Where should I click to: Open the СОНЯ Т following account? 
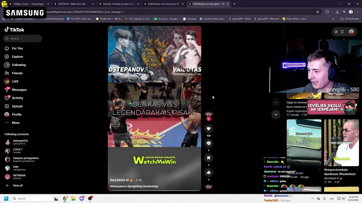18,151
